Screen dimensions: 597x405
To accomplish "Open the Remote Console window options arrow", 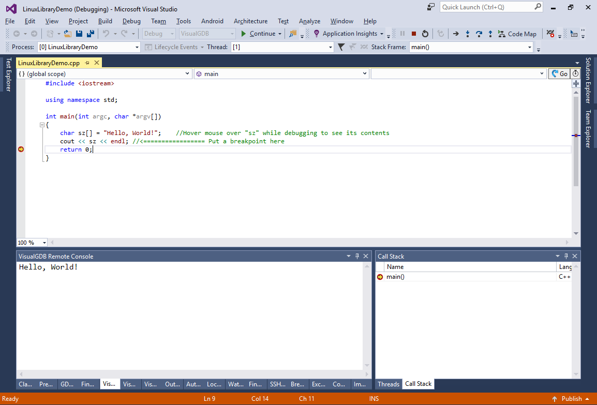I will point(348,256).
